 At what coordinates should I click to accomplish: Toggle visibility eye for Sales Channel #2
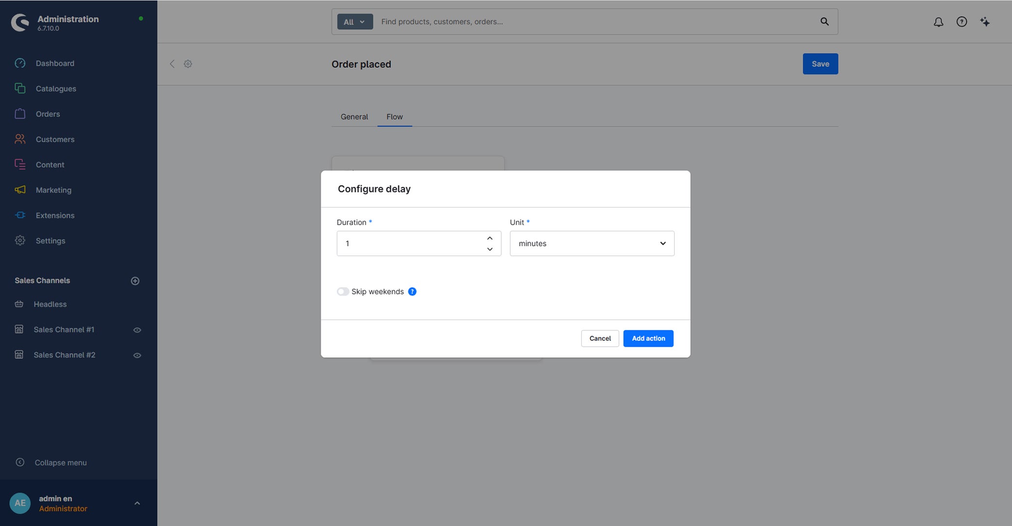point(137,356)
